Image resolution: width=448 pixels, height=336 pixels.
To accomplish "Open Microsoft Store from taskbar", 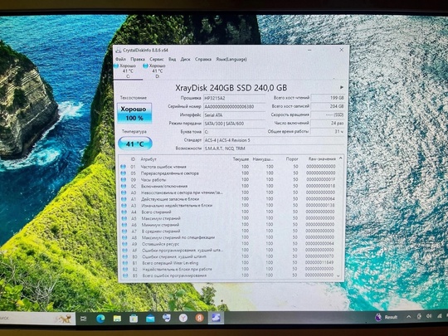I will pyautogui.click(x=134, y=319).
